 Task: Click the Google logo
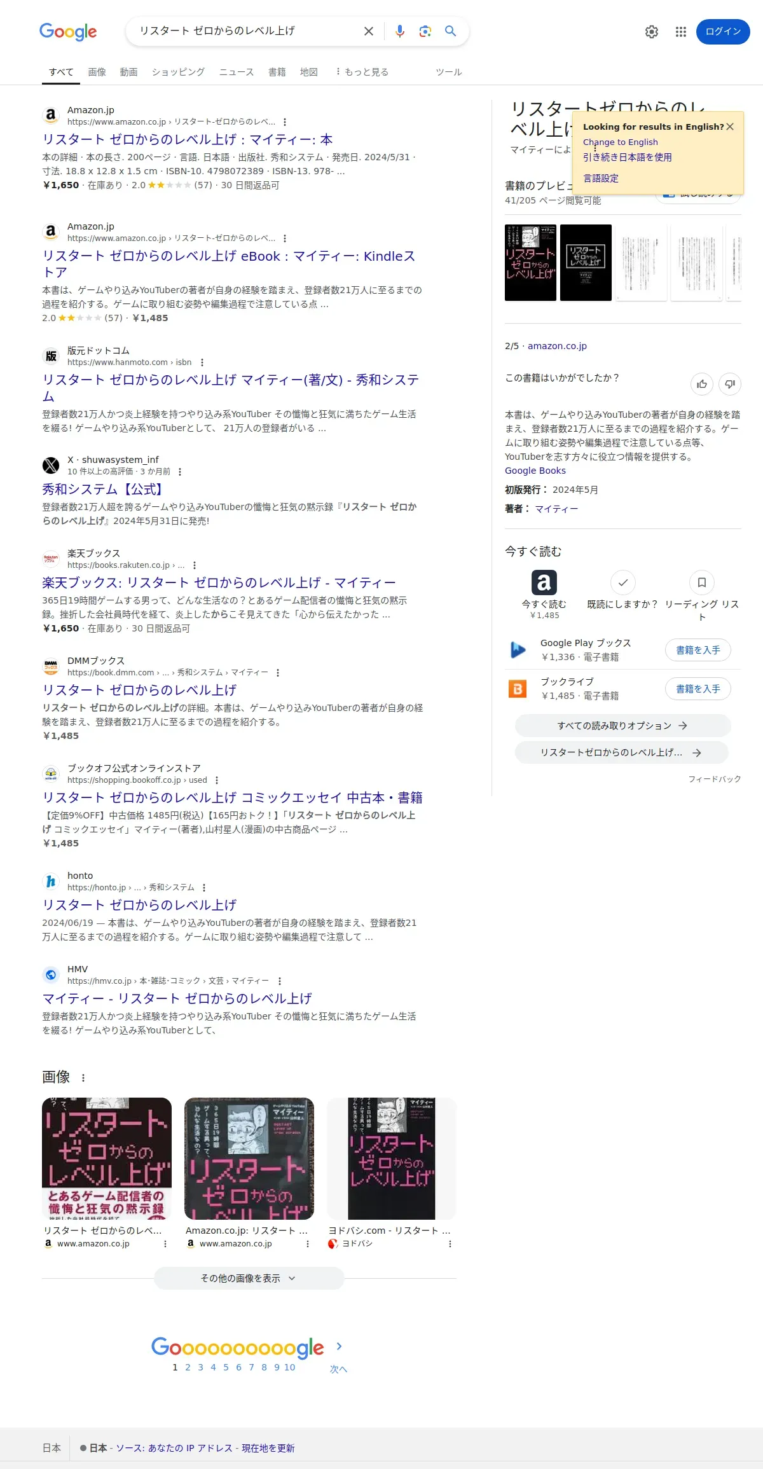tap(68, 31)
